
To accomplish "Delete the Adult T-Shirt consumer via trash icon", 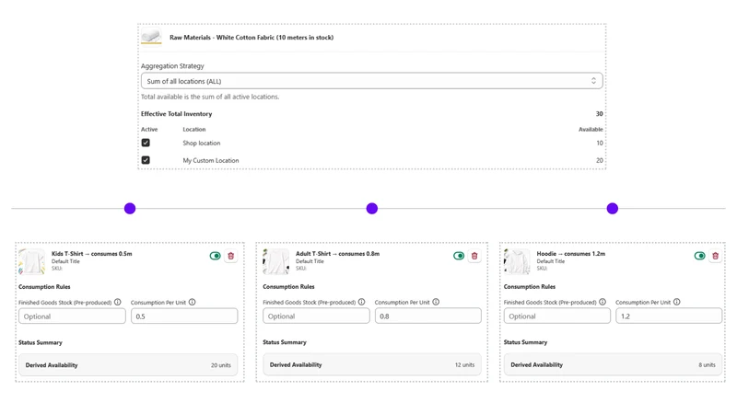I will 474,256.
